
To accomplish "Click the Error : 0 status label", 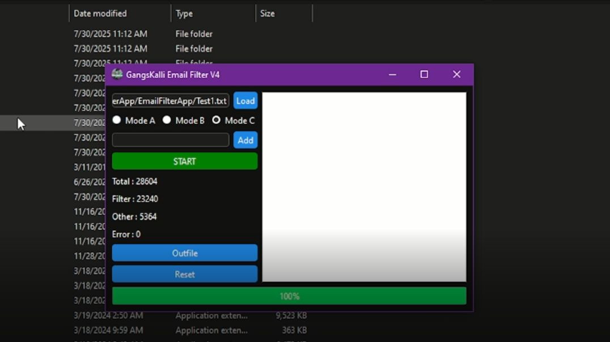I will pos(126,233).
